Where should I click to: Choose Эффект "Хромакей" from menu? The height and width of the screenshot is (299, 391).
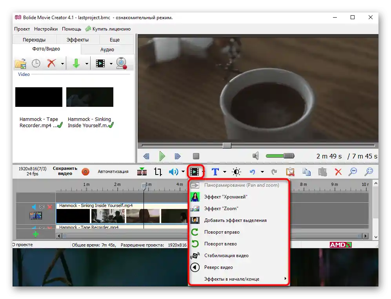pos(239,197)
